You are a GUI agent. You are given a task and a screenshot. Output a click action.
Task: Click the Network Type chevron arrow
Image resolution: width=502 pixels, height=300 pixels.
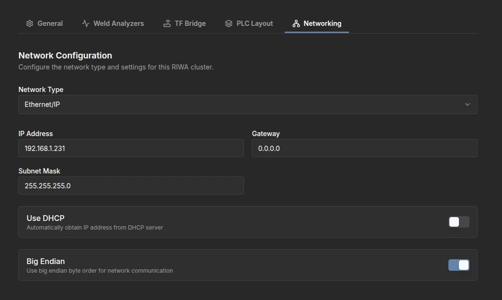point(468,104)
